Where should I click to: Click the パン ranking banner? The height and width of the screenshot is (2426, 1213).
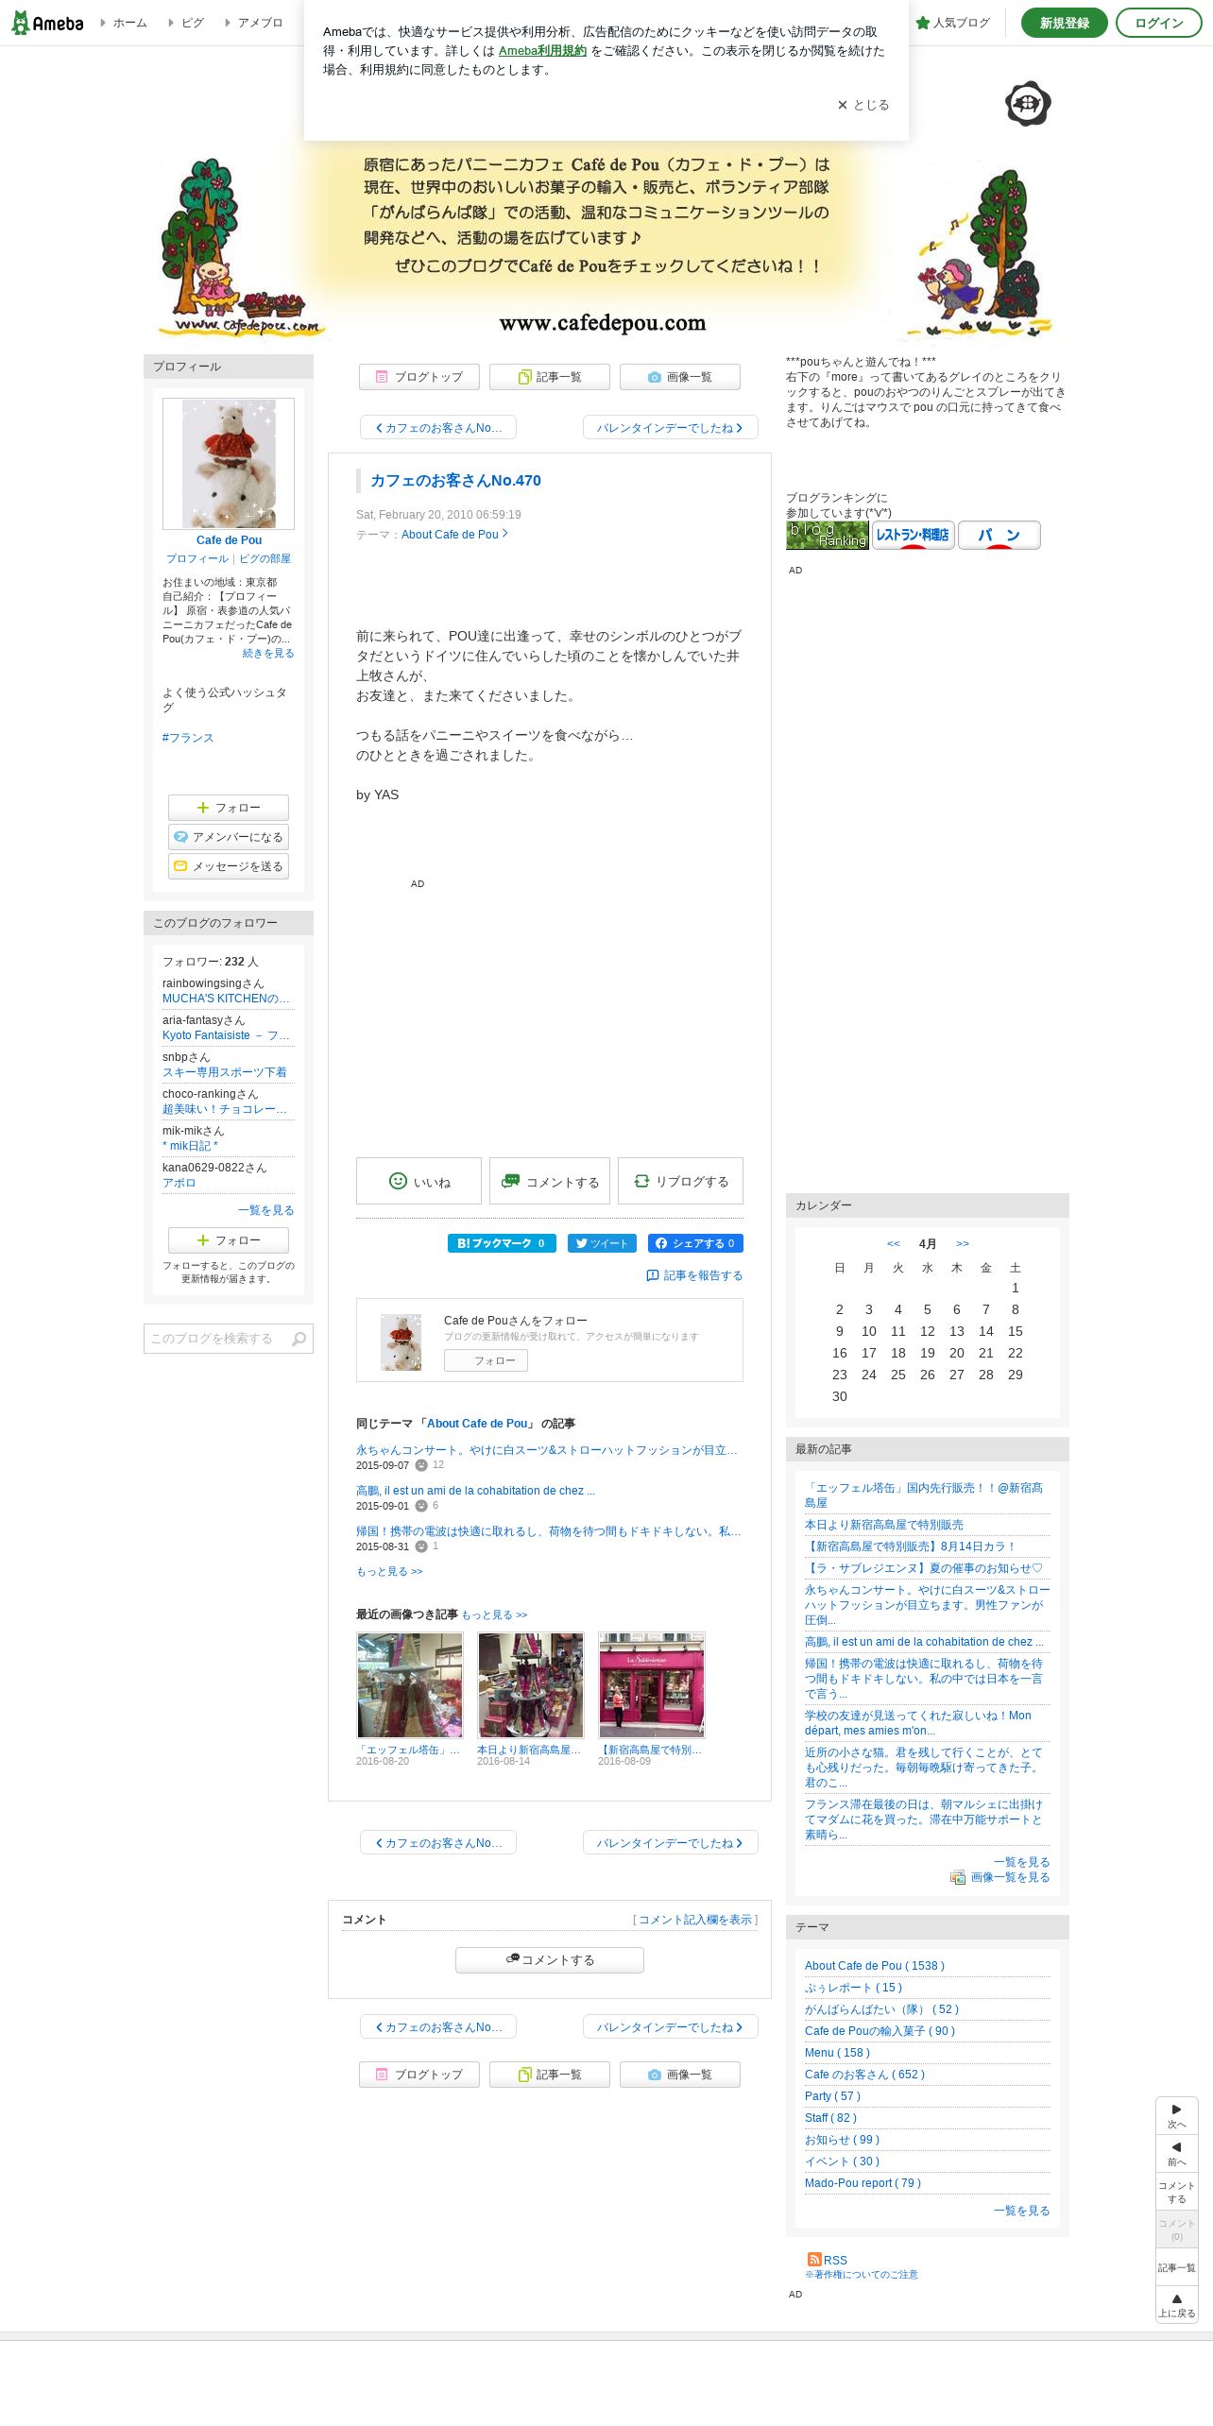tap(999, 535)
